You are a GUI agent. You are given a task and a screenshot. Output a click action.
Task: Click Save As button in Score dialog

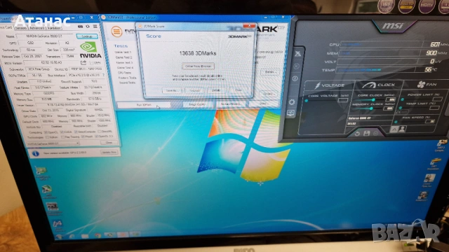(172, 90)
